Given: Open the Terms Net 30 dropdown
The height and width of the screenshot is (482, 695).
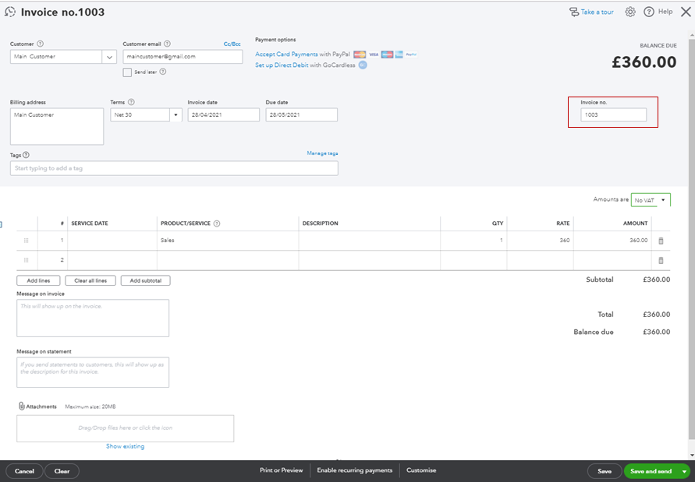Looking at the screenshot, I should 176,115.
